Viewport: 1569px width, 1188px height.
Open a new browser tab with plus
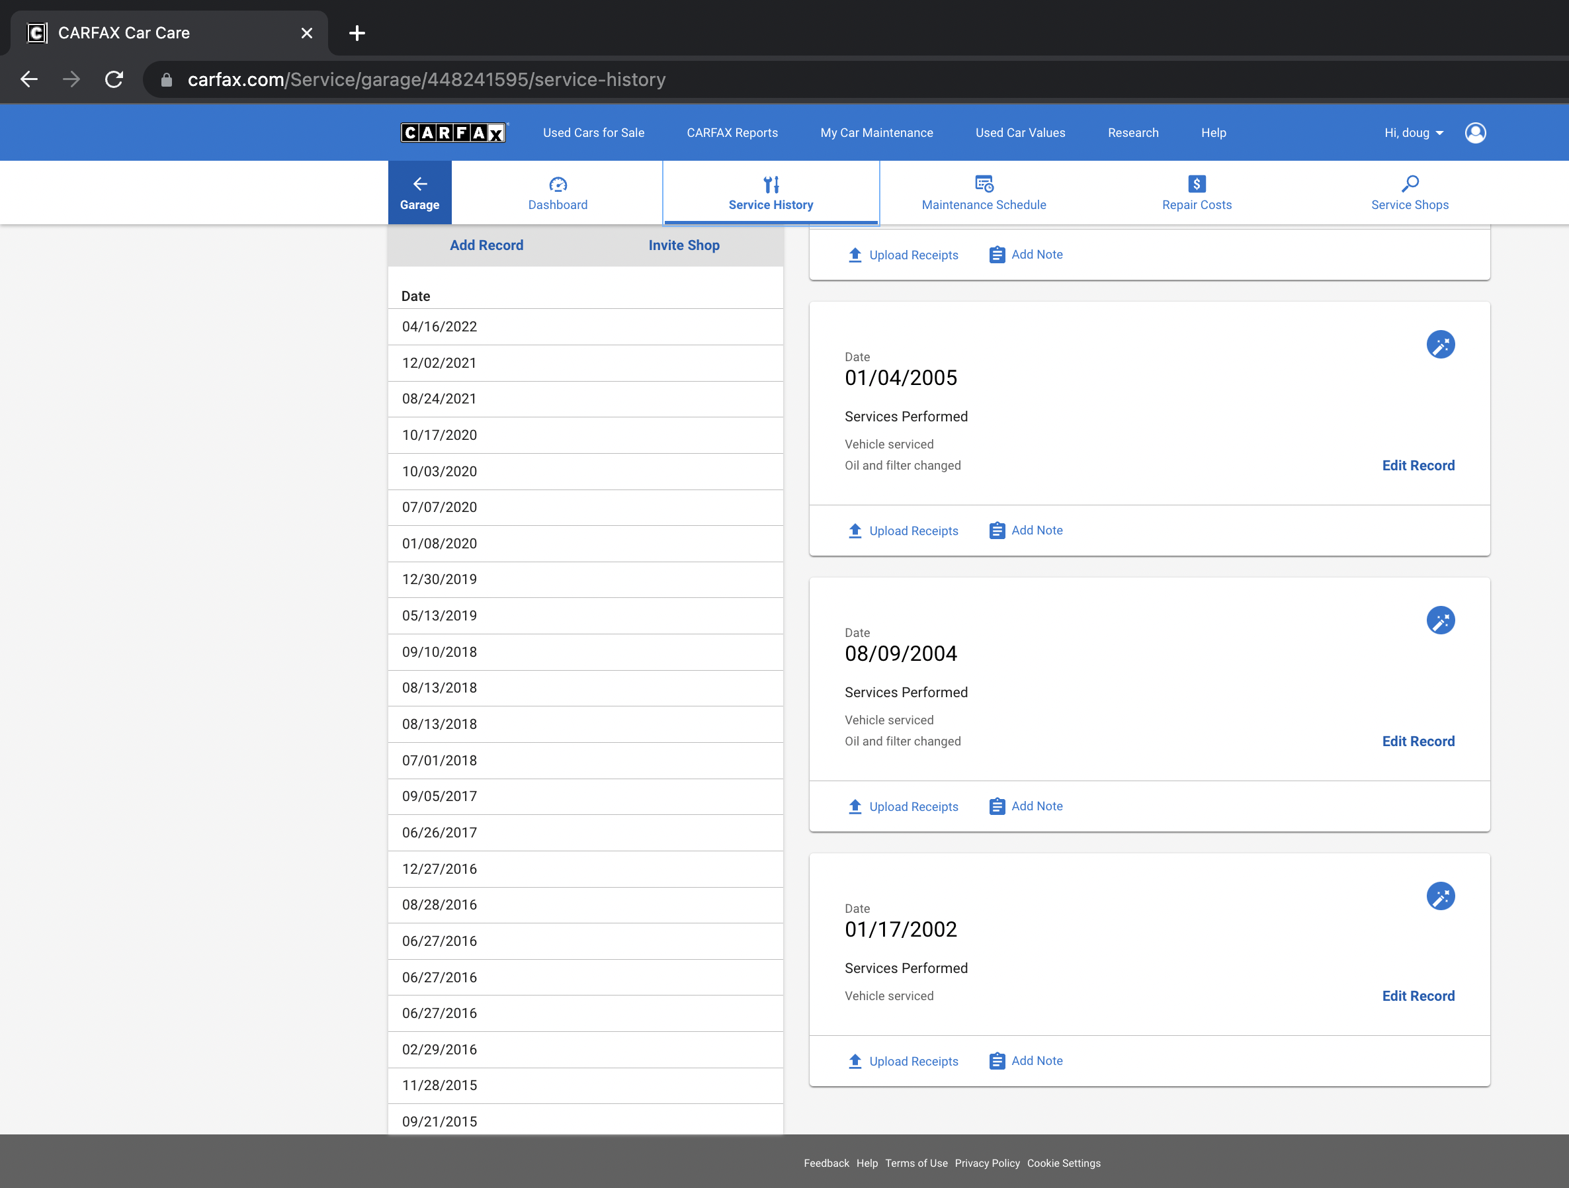357,32
